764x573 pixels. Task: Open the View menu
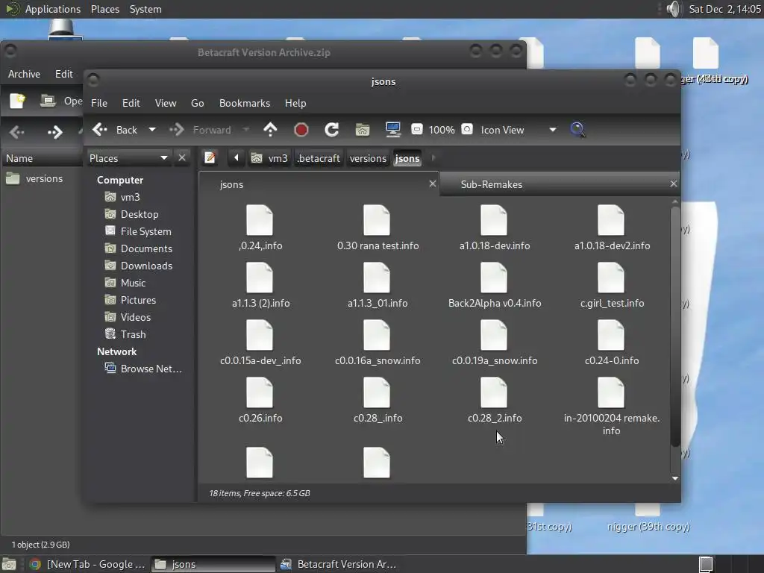165,103
